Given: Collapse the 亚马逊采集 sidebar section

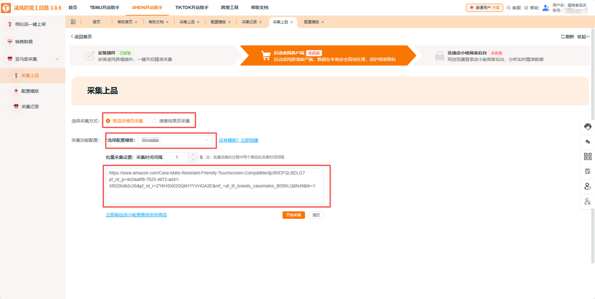Looking at the screenshot, I should [58, 59].
